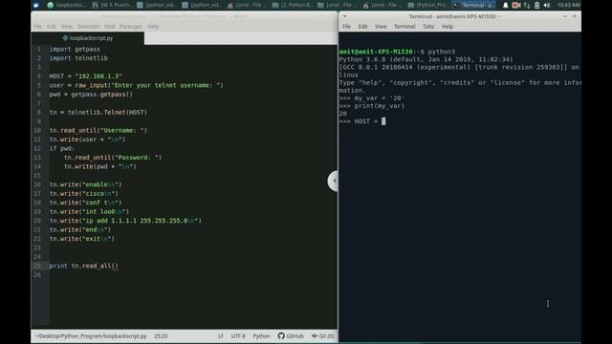Select the loopbackscript.py editor tab
Viewport: 612px width, 344px height.
tap(88, 38)
